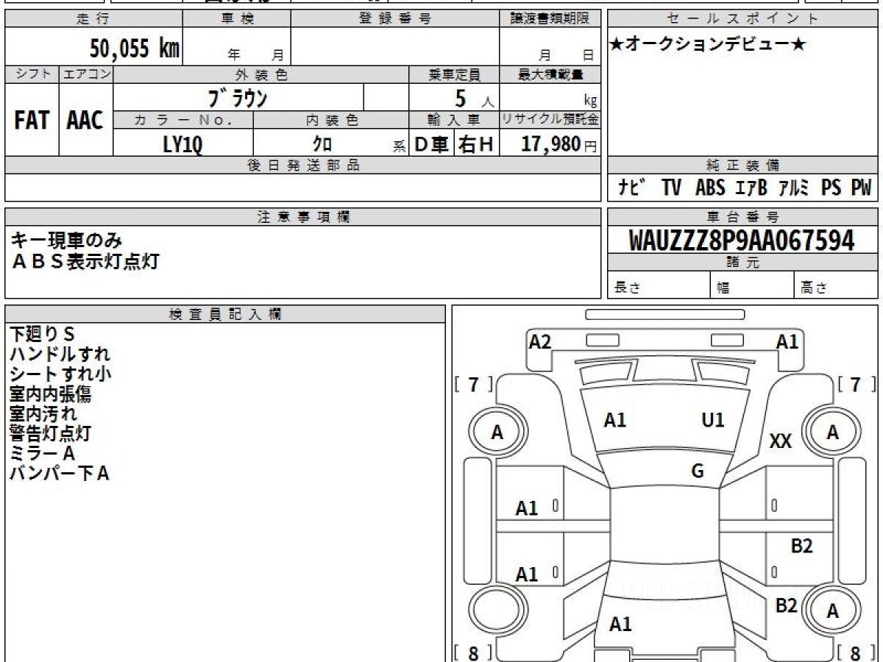Click the chassis number WAUZZZ8P9AA067594
This screenshot has width=883, height=662.
click(x=742, y=240)
